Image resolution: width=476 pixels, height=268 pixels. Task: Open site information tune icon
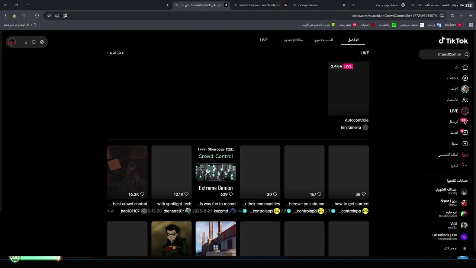(x=442, y=16)
